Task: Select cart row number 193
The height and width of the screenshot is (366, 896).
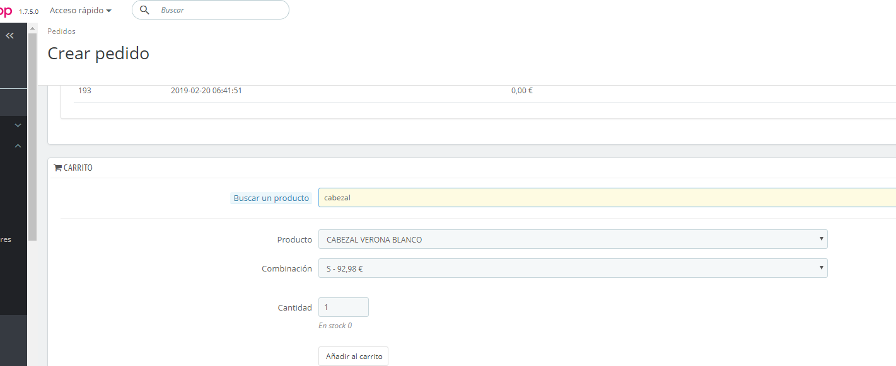Action: point(484,91)
